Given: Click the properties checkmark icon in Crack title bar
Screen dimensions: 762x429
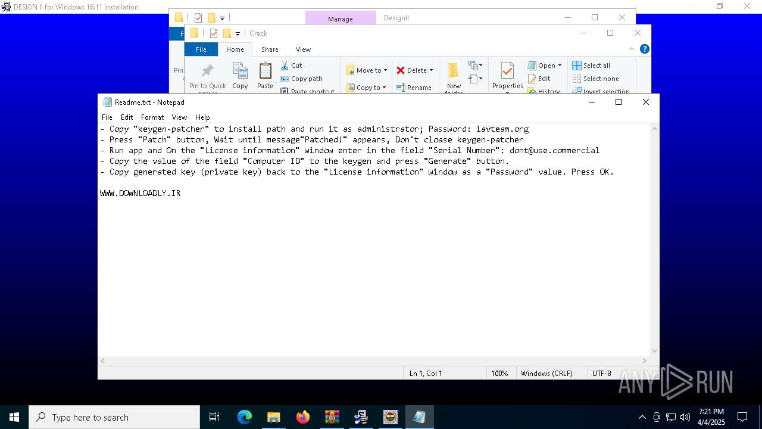Looking at the screenshot, I should [214, 33].
